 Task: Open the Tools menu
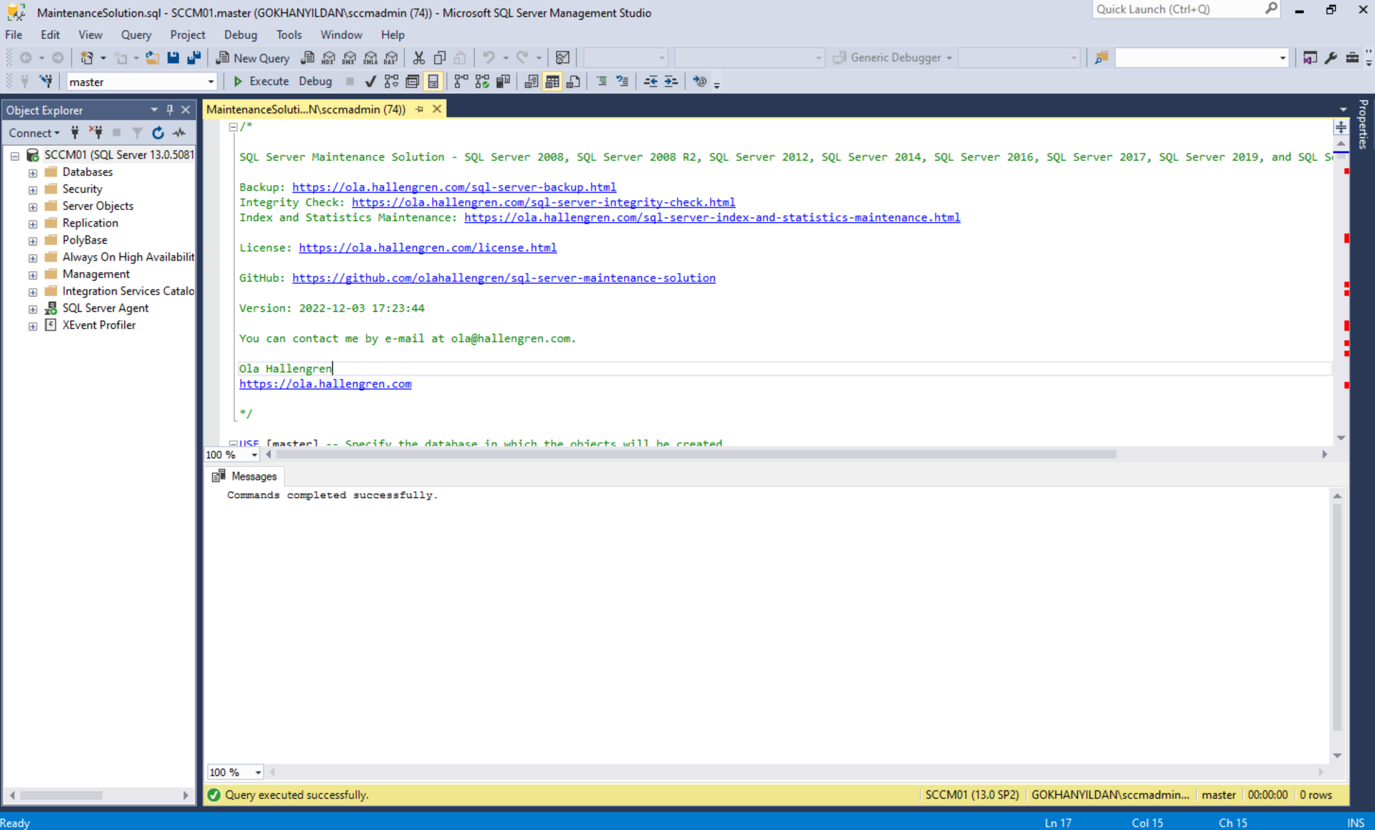click(x=289, y=35)
